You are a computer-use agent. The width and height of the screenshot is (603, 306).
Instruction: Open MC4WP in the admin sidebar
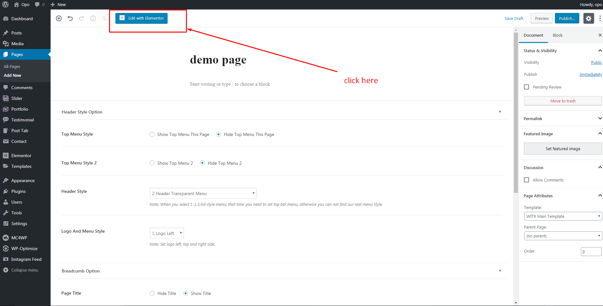point(25,238)
